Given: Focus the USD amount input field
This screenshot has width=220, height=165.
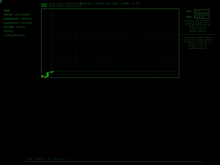Looking at the screenshot, I should click(202, 11).
